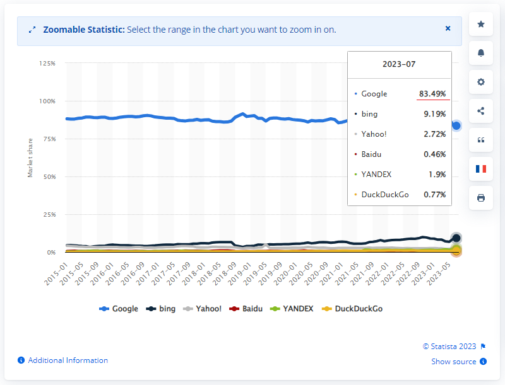
Task: Toggle Google series in legend
Action: coord(119,309)
